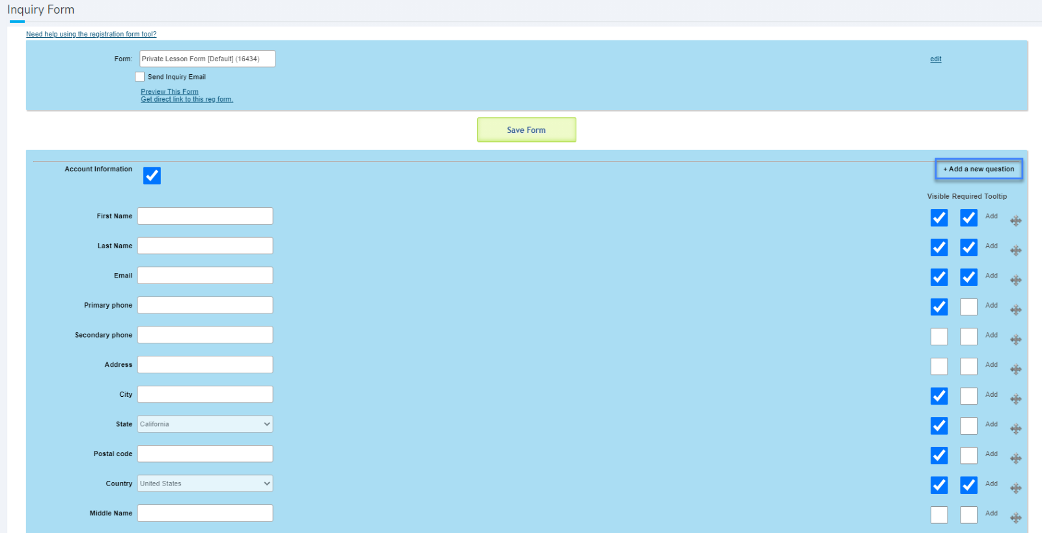The height and width of the screenshot is (533, 1042).
Task: Click the move handle for First Name row
Action: (1016, 221)
